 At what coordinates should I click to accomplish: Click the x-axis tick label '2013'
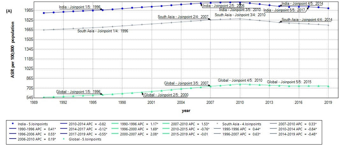pyautogui.click(x=270, y=102)
